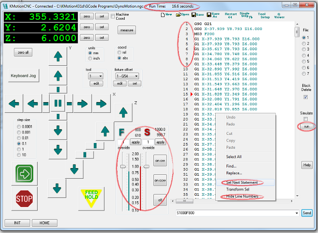The image size is (318, 233).
Task: Click the red STOP sign icon
Action: click(x=24, y=198)
